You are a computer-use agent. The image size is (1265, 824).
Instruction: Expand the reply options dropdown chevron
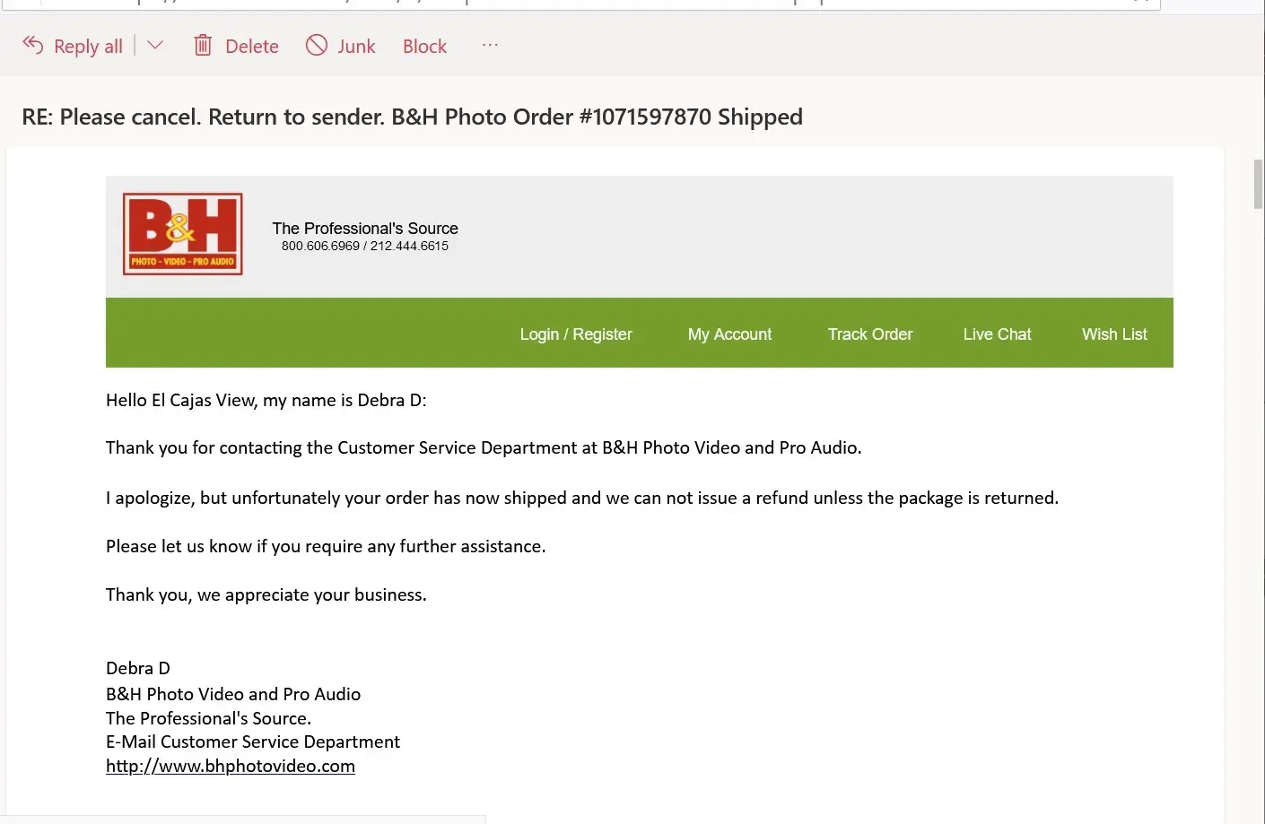click(155, 46)
